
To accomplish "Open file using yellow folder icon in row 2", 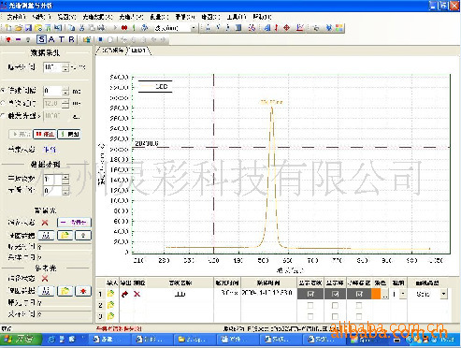I will [x=110, y=305].
